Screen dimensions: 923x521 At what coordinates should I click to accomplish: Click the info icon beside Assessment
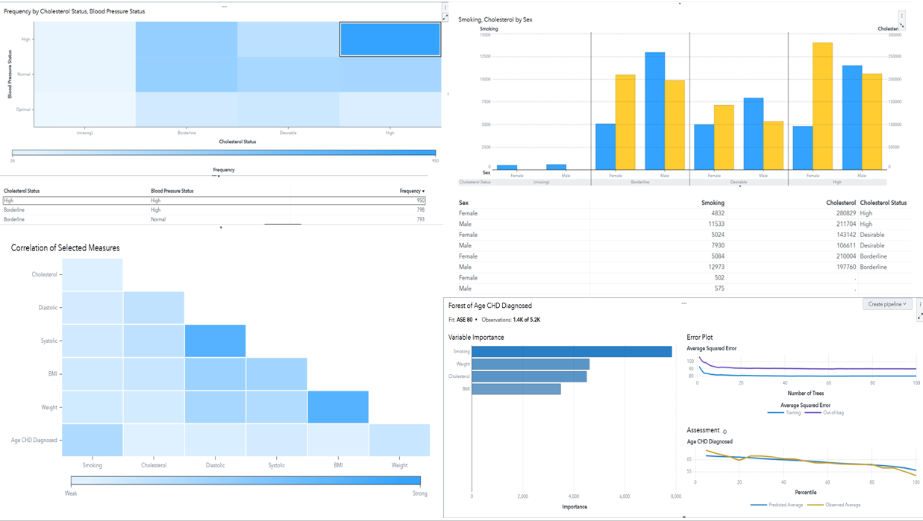point(725,432)
